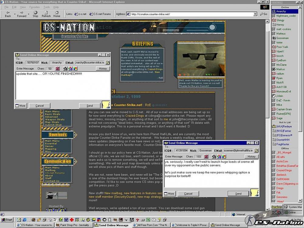
Task: Open the Help menu
Action: coord(56,7)
